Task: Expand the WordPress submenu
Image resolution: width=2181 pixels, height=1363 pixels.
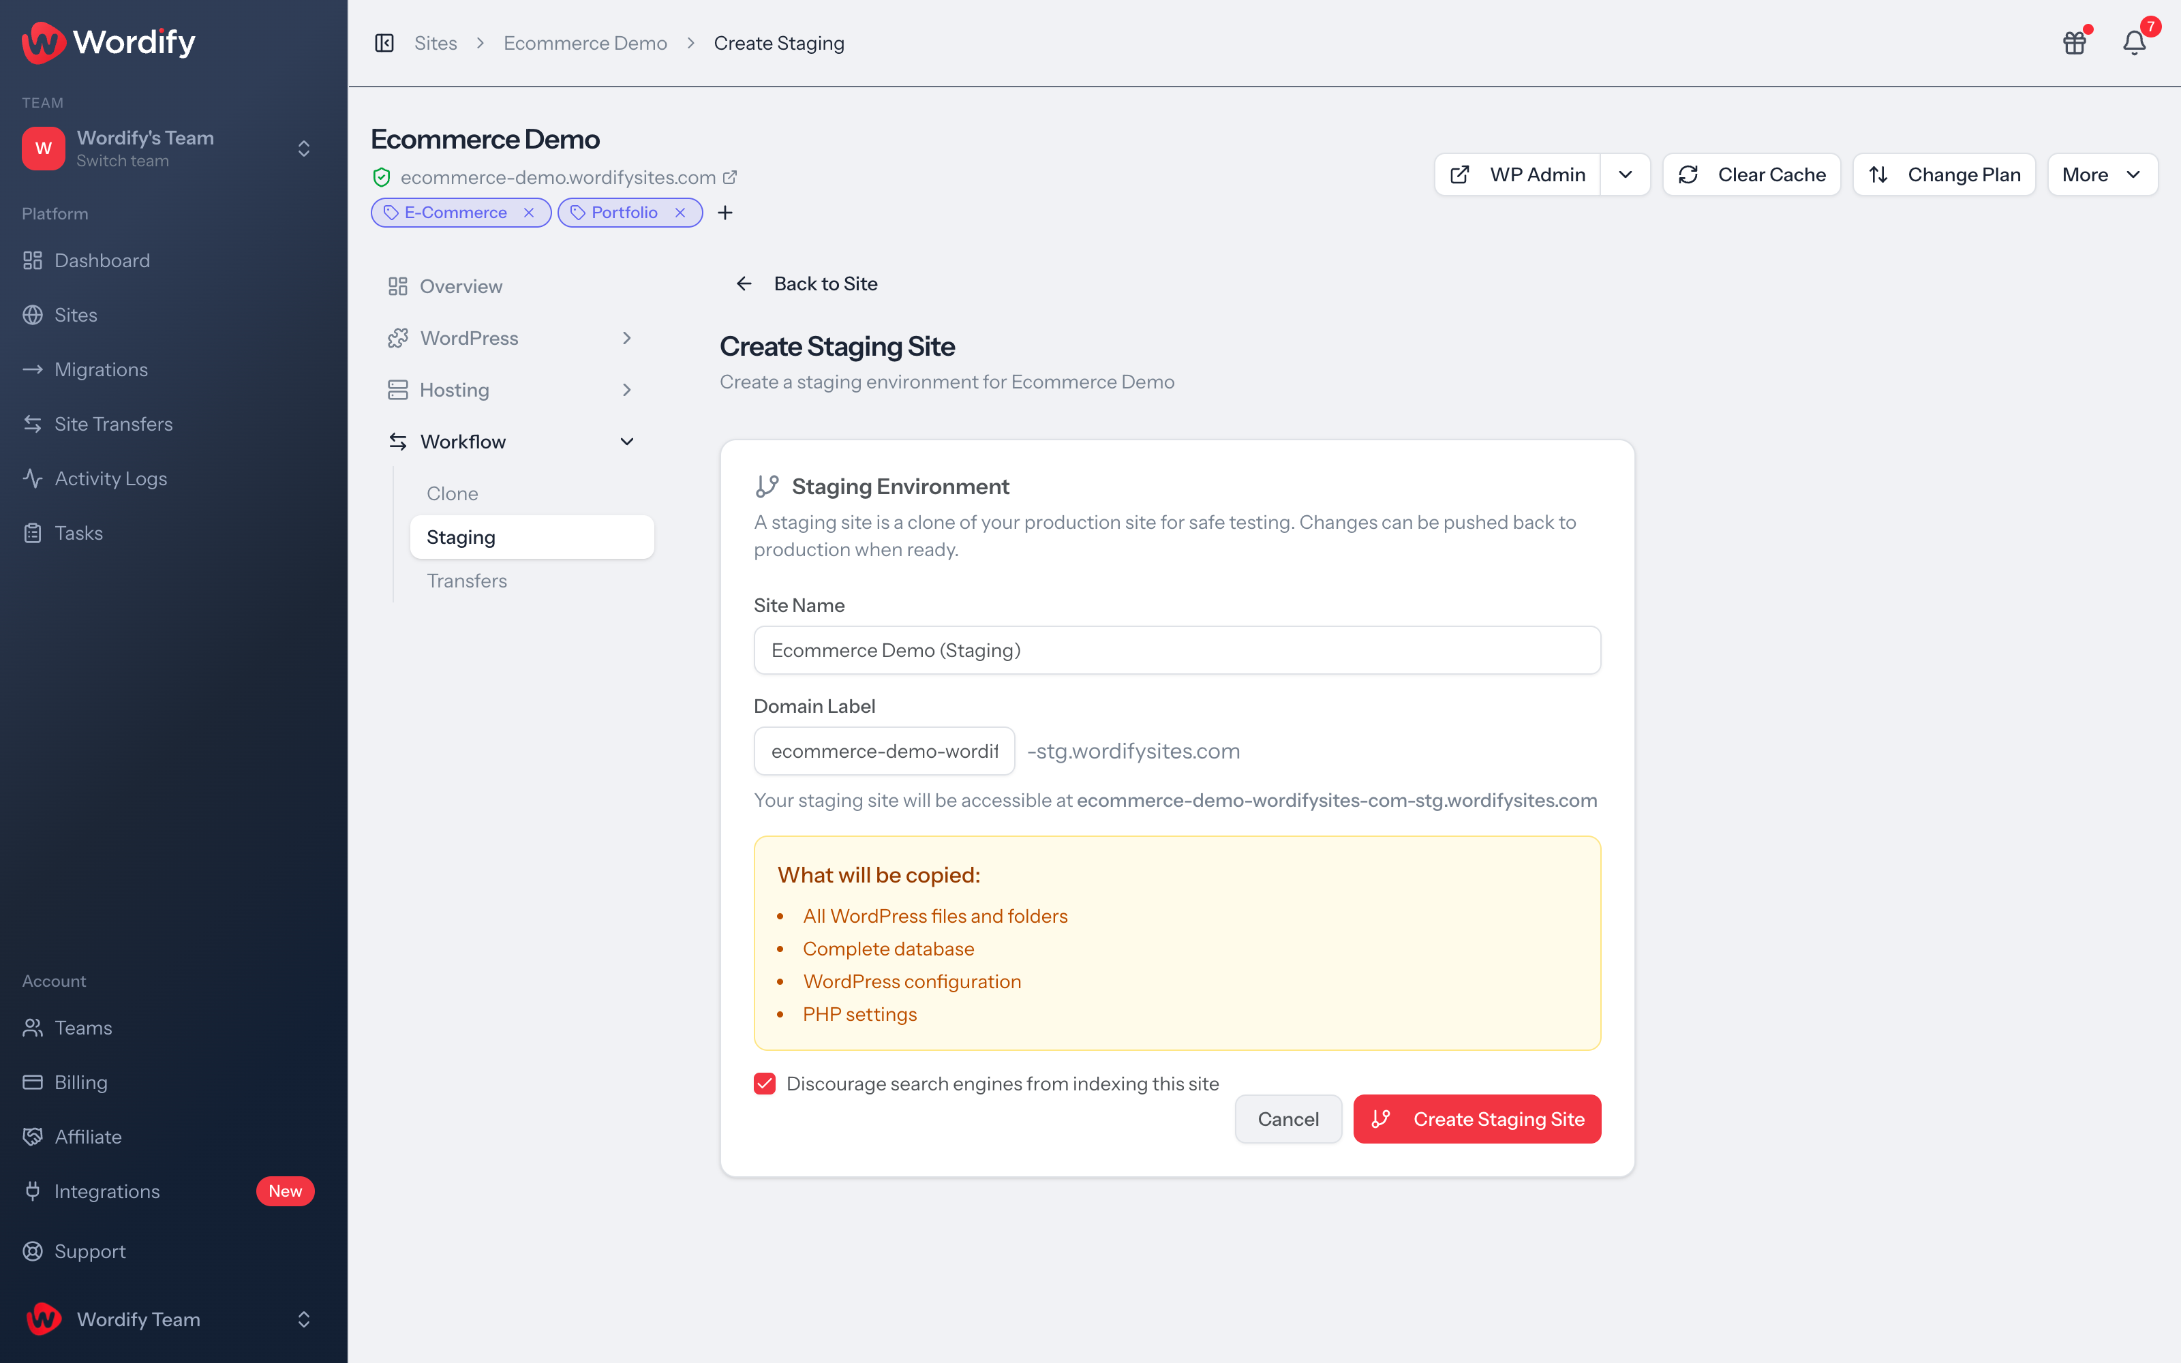Action: pos(627,338)
